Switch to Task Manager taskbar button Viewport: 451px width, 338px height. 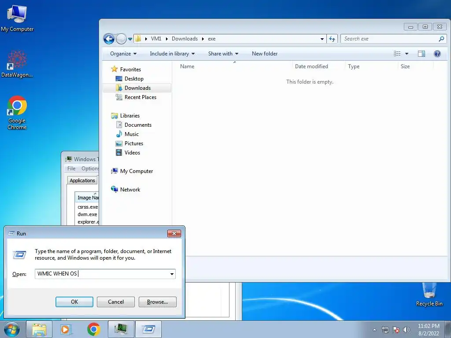pyautogui.click(x=121, y=329)
